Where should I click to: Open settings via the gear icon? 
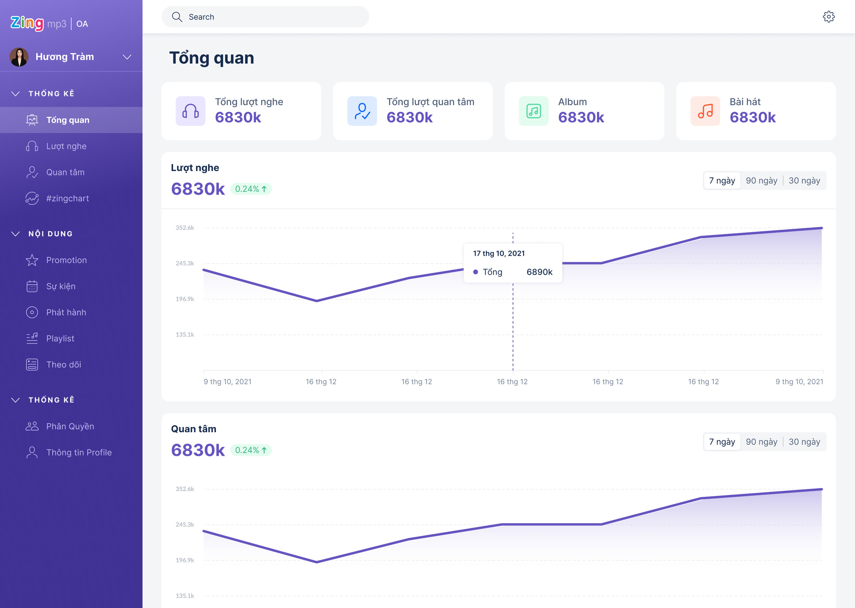point(828,17)
